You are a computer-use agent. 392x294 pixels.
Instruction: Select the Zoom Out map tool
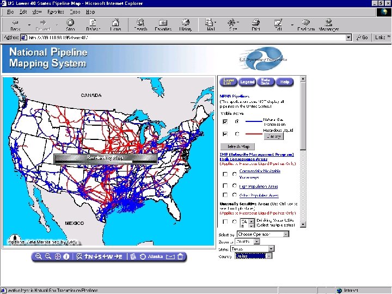pos(48,256)
